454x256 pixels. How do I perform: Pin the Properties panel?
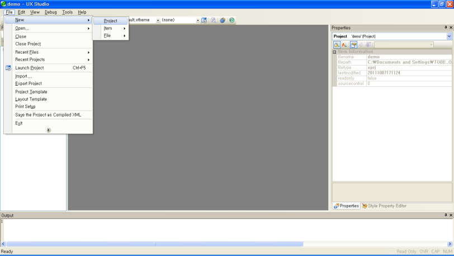pos(446,27)
